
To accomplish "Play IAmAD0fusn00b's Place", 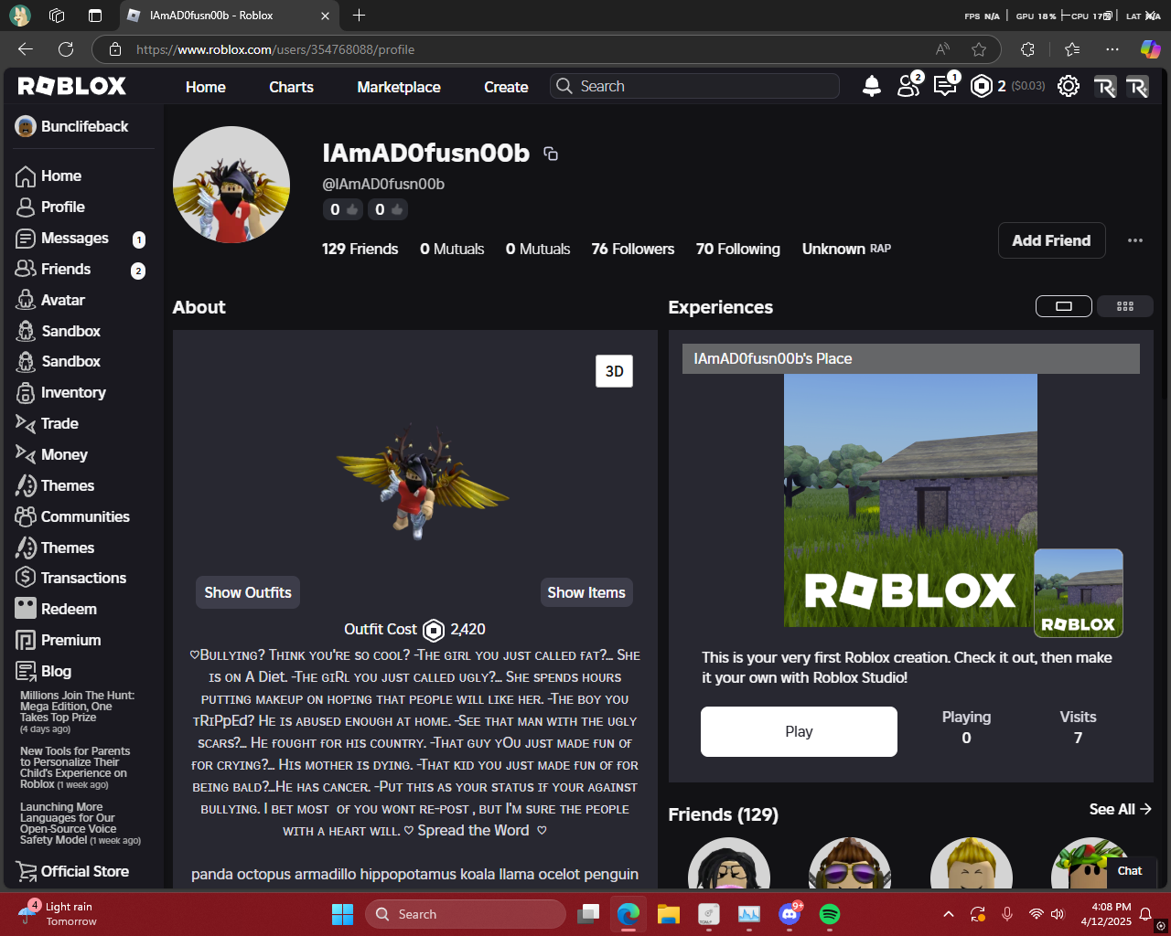I will (799, 731).
